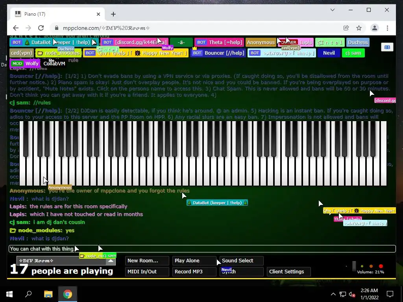Click the Happy New Year bot tag
The image size is (403, 302).
(x=135, y=53)
